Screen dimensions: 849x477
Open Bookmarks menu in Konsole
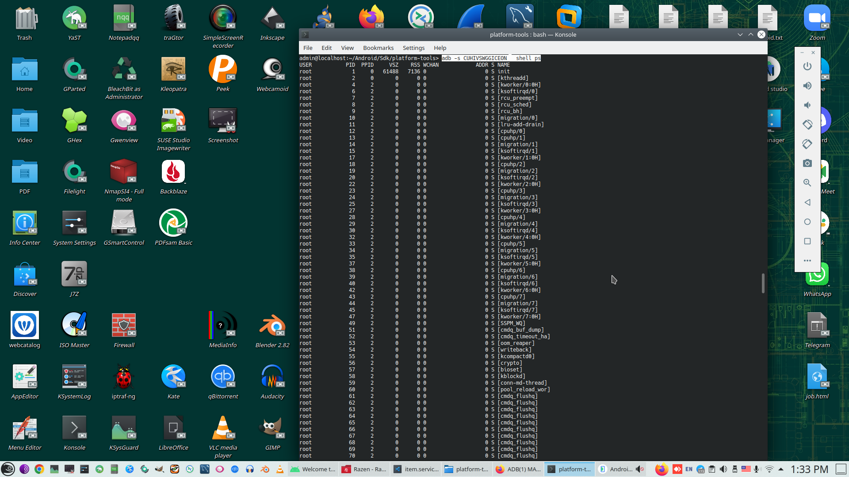pos(378,48)
